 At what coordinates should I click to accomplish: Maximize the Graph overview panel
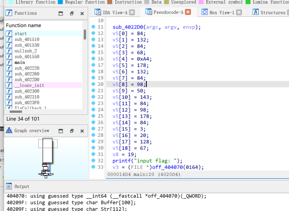61,131
